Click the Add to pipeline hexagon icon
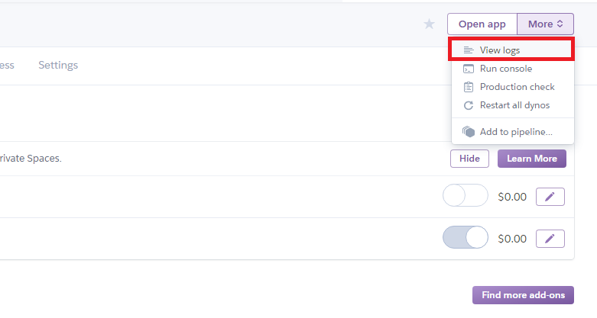The image size is (597, 318). [469, 132]
